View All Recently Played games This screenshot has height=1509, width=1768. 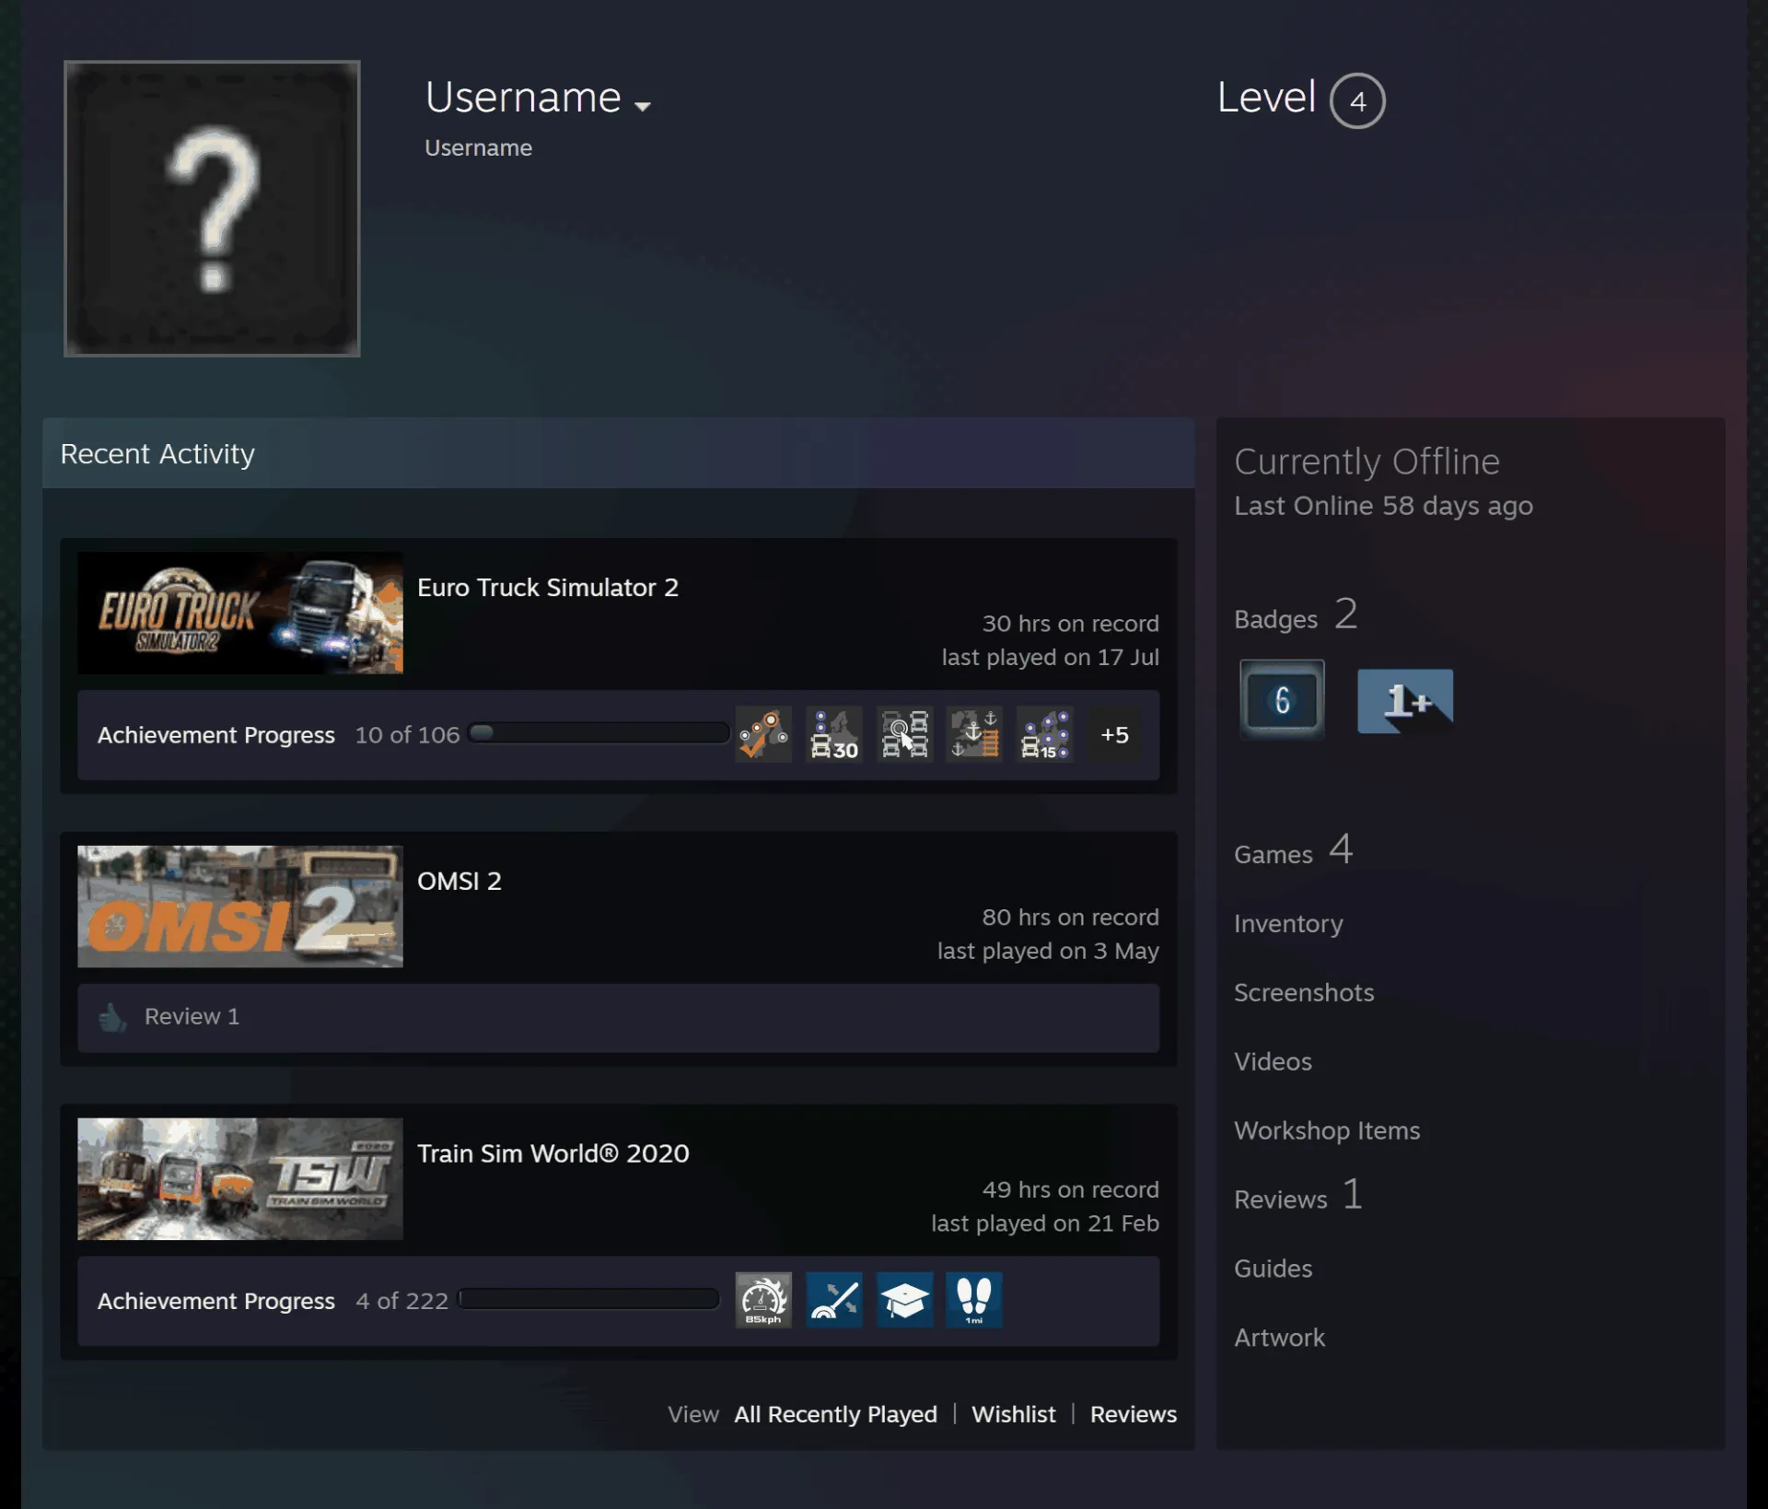pos(835,1414)
